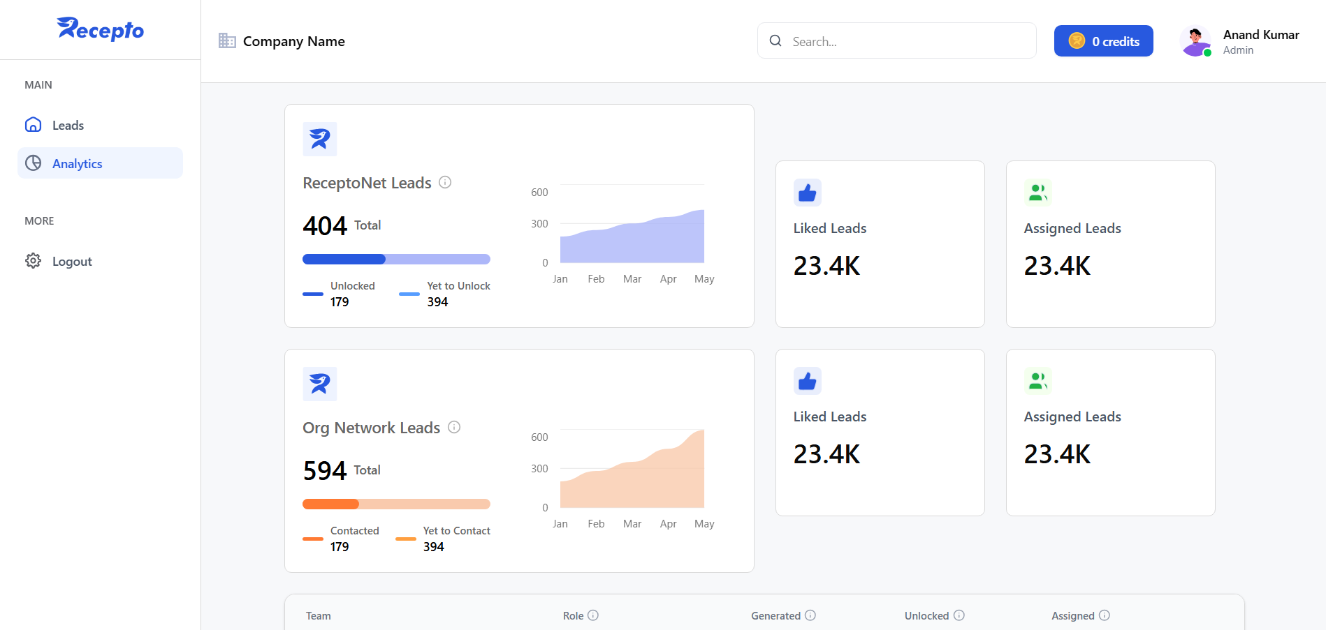The height and width of the screenshot is (630, 1326).
Task: Click the Recepto logo at top left
Action: [x=100, y=29]
